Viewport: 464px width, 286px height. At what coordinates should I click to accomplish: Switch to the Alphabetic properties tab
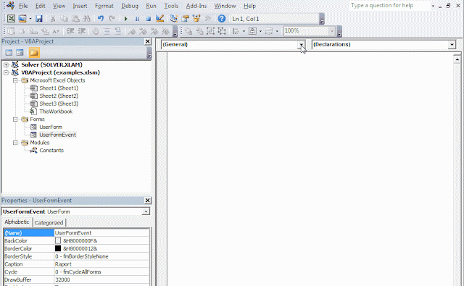coord(17,222)
